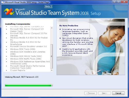This screenshot has height=98, width=129.
Task: Select 'Windows Mobile 5.0 SDK R2 for Pocket PC'
Action: pos(29,39)
